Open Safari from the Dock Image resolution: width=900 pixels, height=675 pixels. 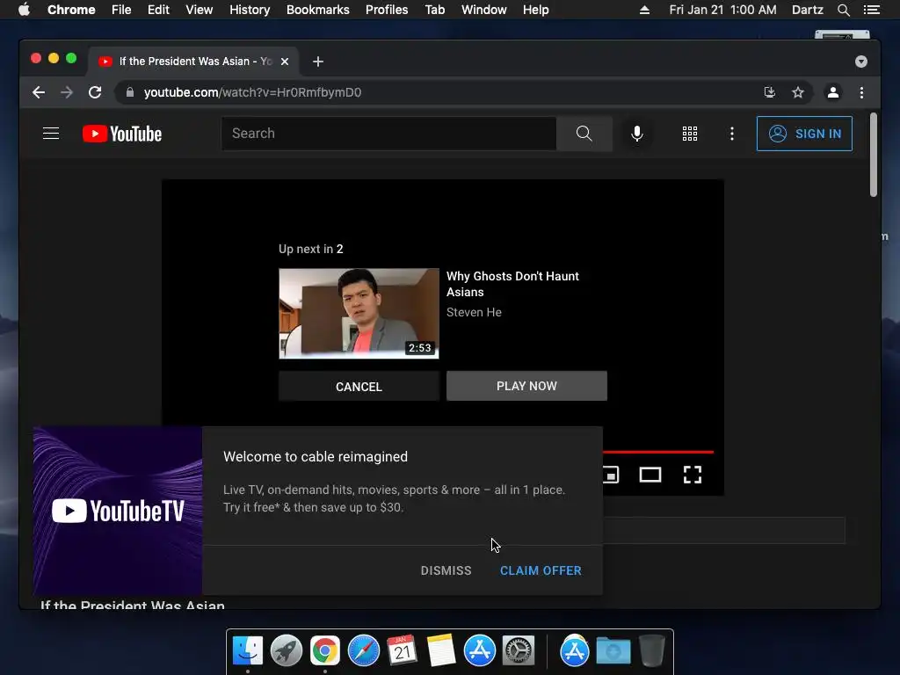coord(363,651)
